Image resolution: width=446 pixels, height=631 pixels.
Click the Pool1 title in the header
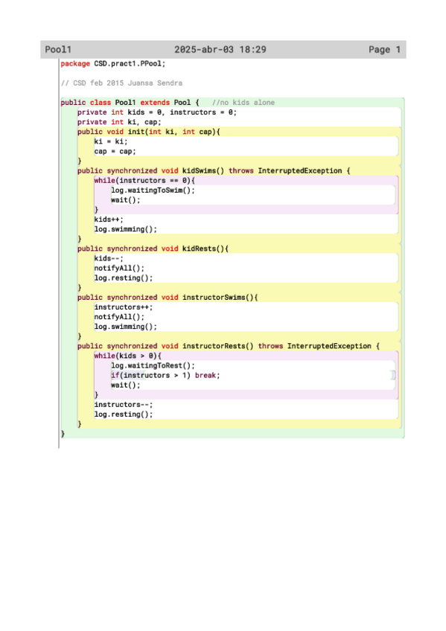click(x=58, y=50)
